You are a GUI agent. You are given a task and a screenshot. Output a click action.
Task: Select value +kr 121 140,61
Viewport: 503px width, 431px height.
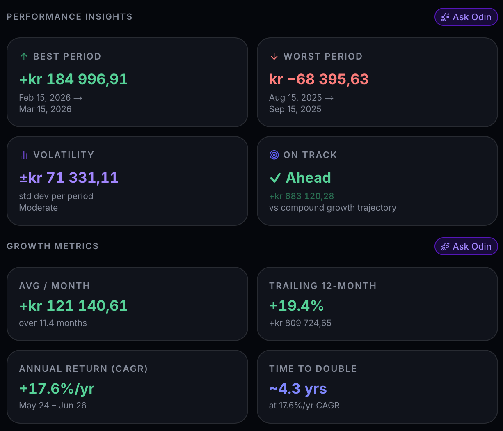[x=73, y=305]
